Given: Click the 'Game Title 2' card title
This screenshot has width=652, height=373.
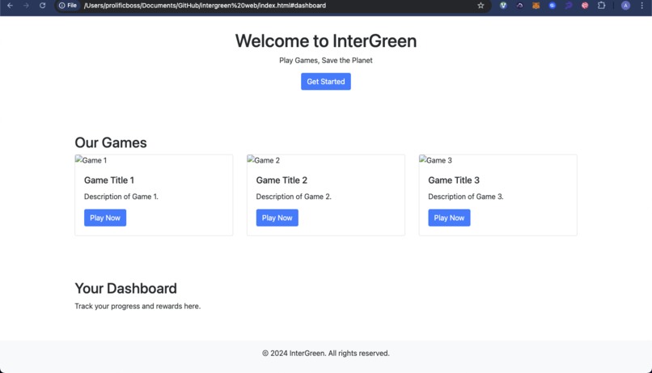Looking at the screenshot, I should tap(282, 180).
